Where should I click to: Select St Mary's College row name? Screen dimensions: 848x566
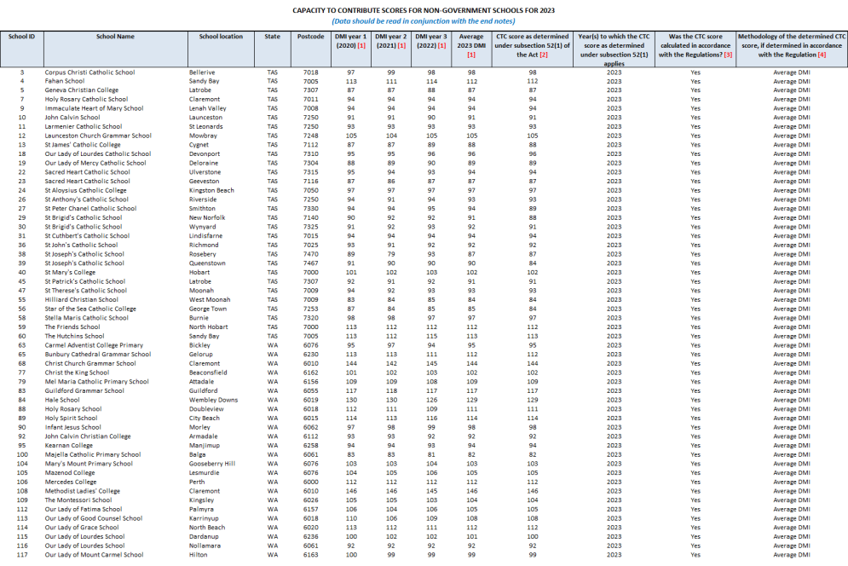[x=70, y=272]
